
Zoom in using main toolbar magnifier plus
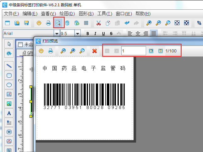[149, 23]
